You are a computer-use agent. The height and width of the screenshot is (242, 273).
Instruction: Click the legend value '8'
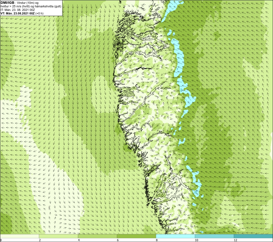tap(157, 240)
